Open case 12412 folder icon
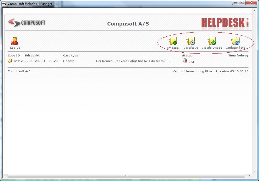This screenshot has height=181, width=259. (10, 61)
